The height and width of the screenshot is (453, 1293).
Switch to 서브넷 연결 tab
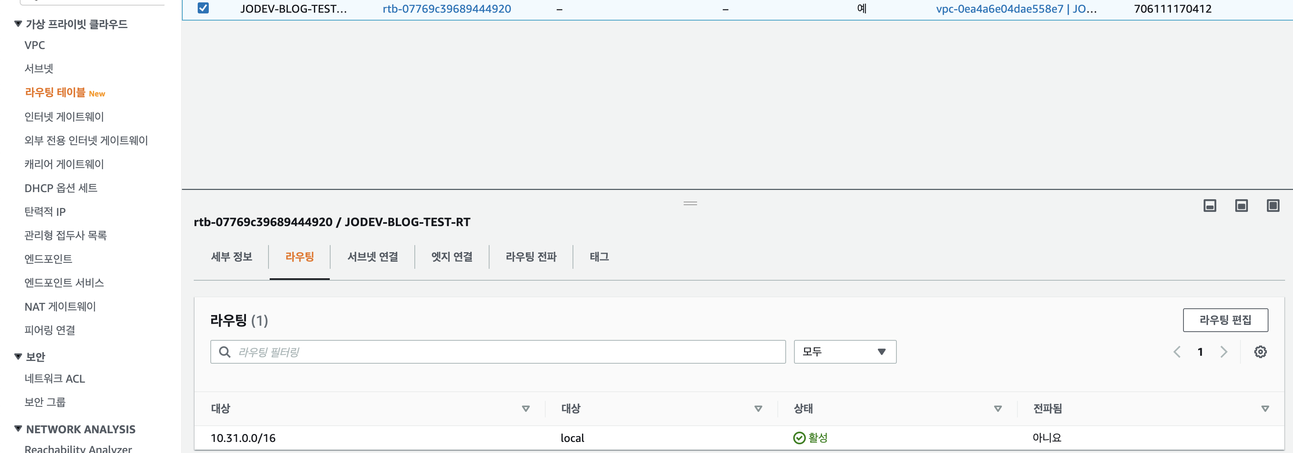[x=372, y=257]
